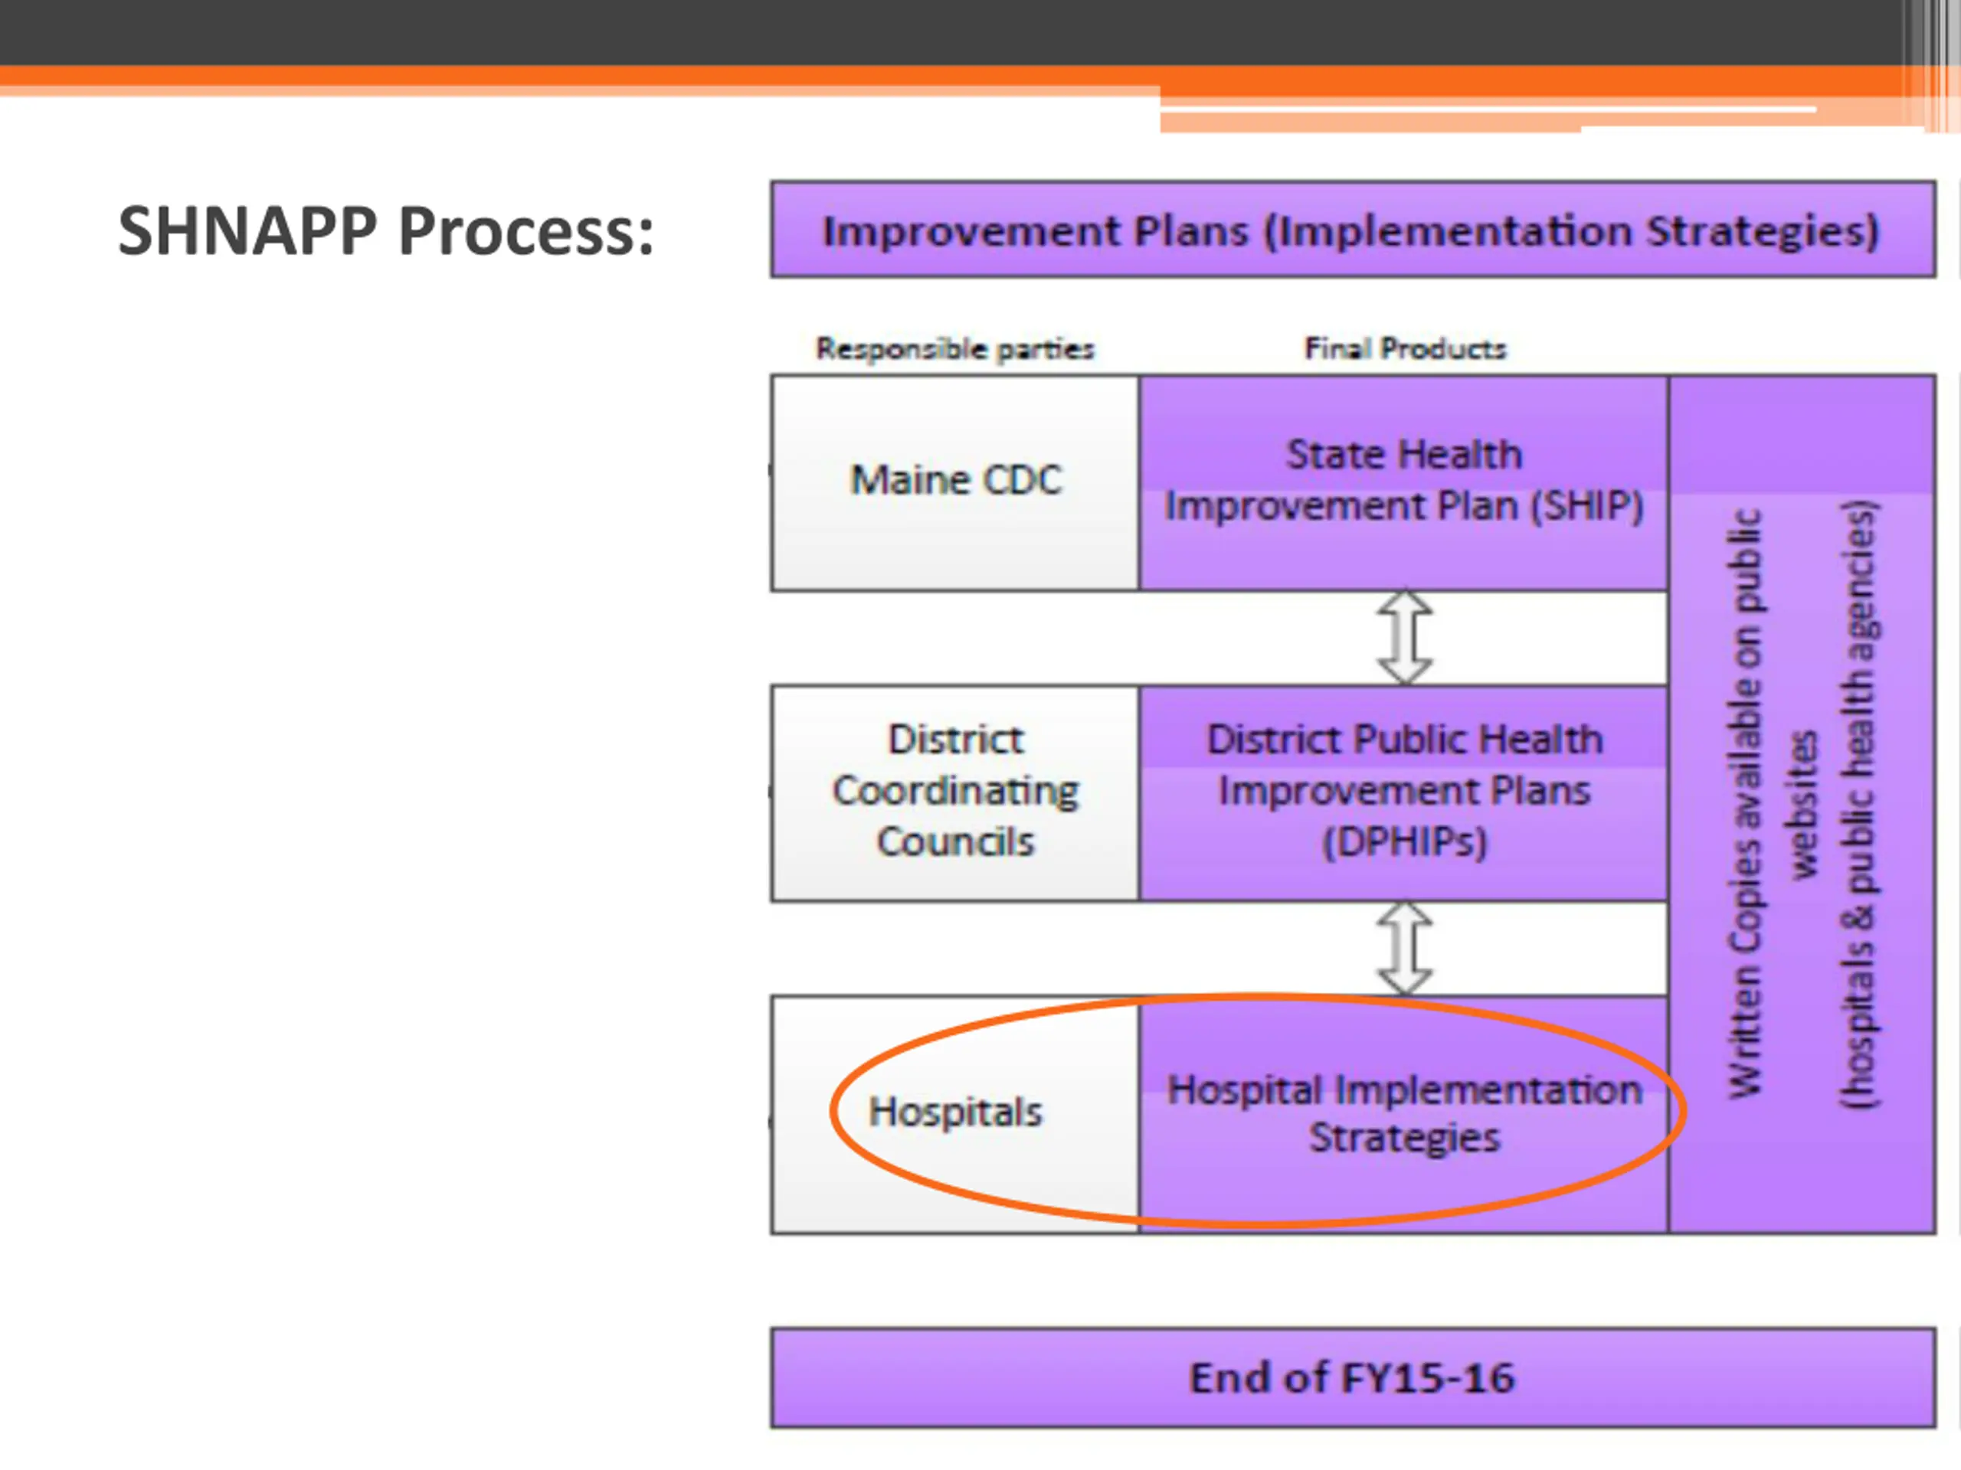Click the SHNAPP Process: title
Screen dimensions: 1961x1470
[x=385, y=232]
